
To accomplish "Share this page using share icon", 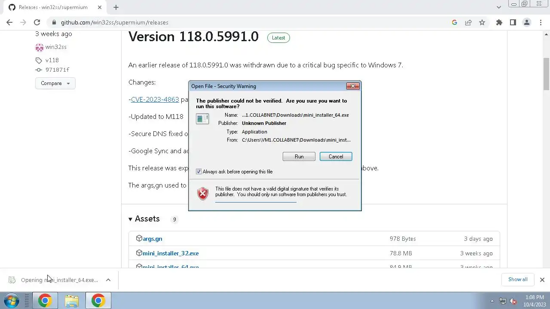I will [x=468, y=22].
